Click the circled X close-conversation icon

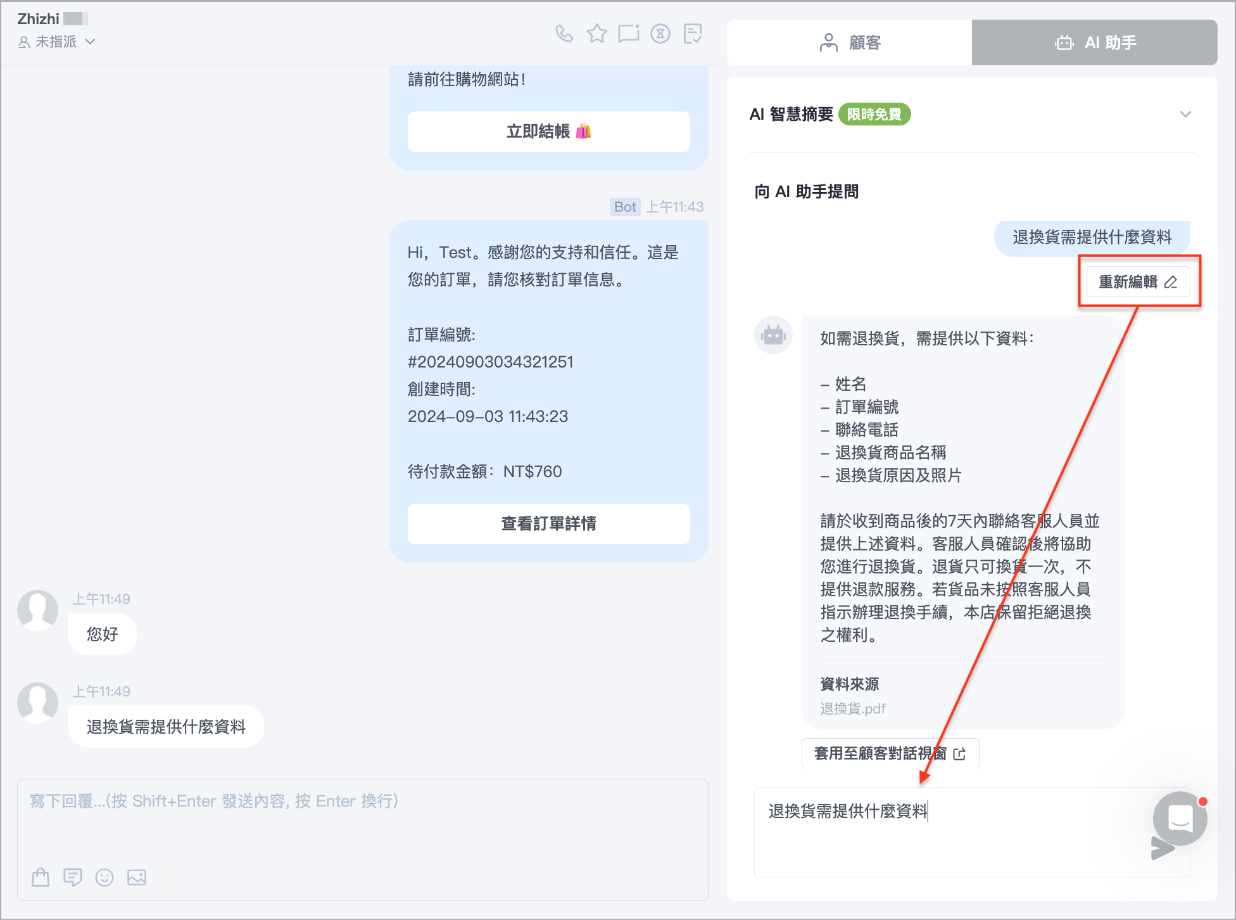point(660,34)
